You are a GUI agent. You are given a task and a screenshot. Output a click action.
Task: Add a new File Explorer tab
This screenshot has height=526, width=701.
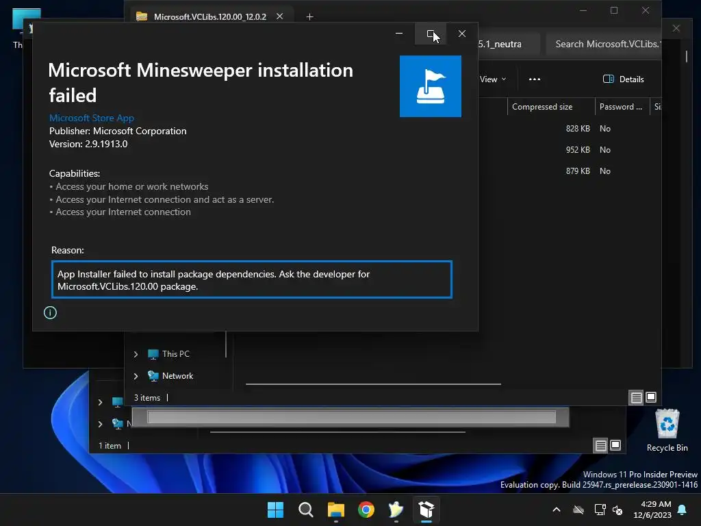tap(309, 17)
